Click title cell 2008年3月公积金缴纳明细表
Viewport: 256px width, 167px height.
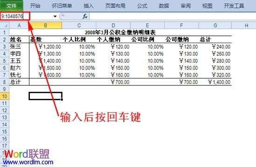coord(121,32)
